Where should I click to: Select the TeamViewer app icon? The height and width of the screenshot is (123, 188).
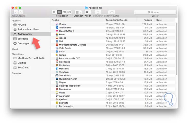click(x=57, y=28)
